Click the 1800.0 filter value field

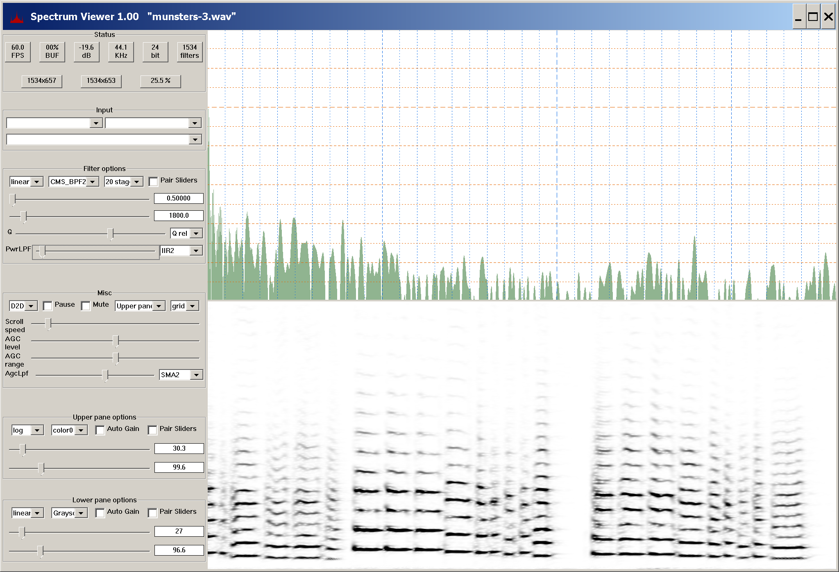coord(179,216)
